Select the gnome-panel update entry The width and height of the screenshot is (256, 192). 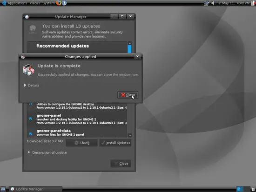click(x=77, y=119)
